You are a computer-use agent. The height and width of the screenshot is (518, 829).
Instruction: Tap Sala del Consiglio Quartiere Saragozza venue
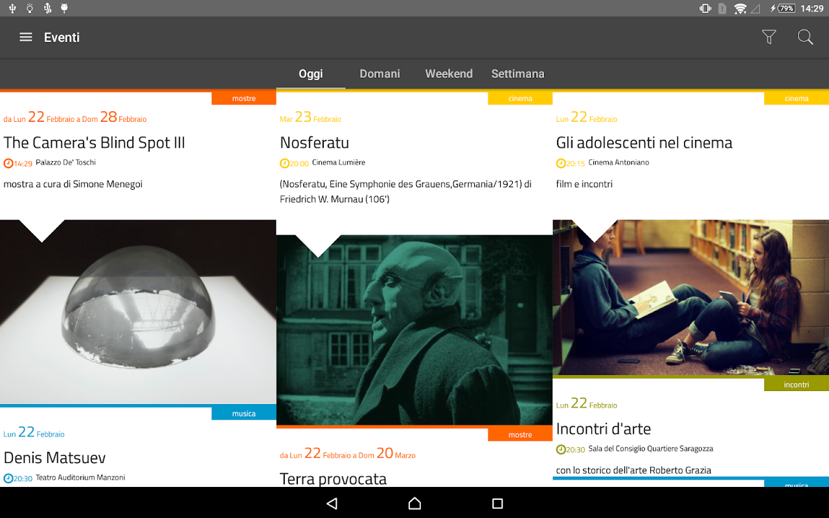click(x=651, y=449)
